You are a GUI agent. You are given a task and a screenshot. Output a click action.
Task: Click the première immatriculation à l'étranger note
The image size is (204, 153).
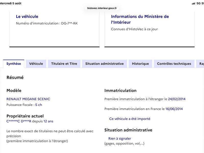pyautogui.click(x=37, y=141)
